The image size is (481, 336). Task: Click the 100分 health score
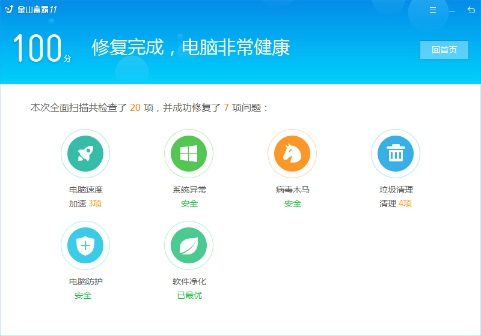(x=41, y=49)
